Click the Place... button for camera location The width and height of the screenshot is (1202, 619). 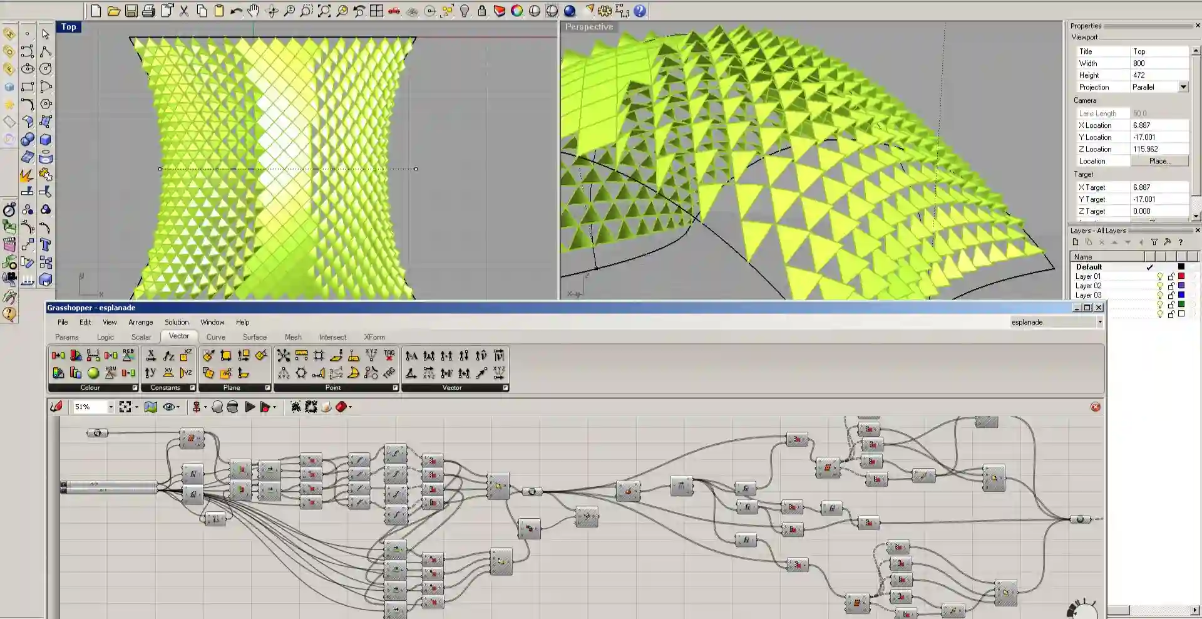point(1159,161)
